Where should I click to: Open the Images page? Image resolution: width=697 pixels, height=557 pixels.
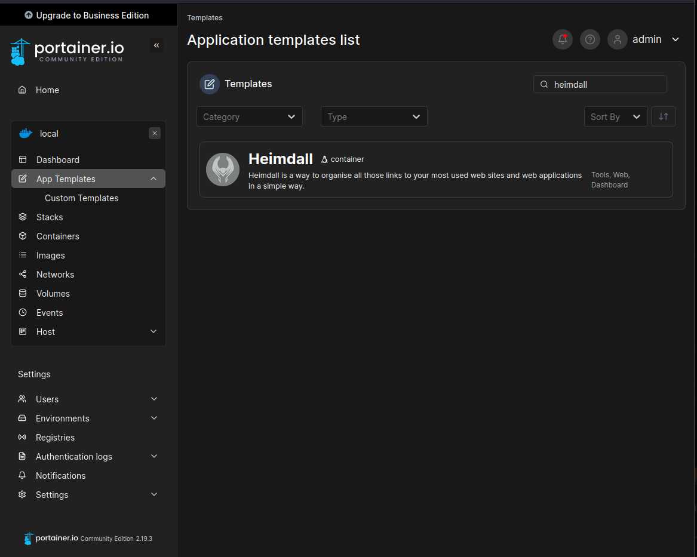point(51,256)
